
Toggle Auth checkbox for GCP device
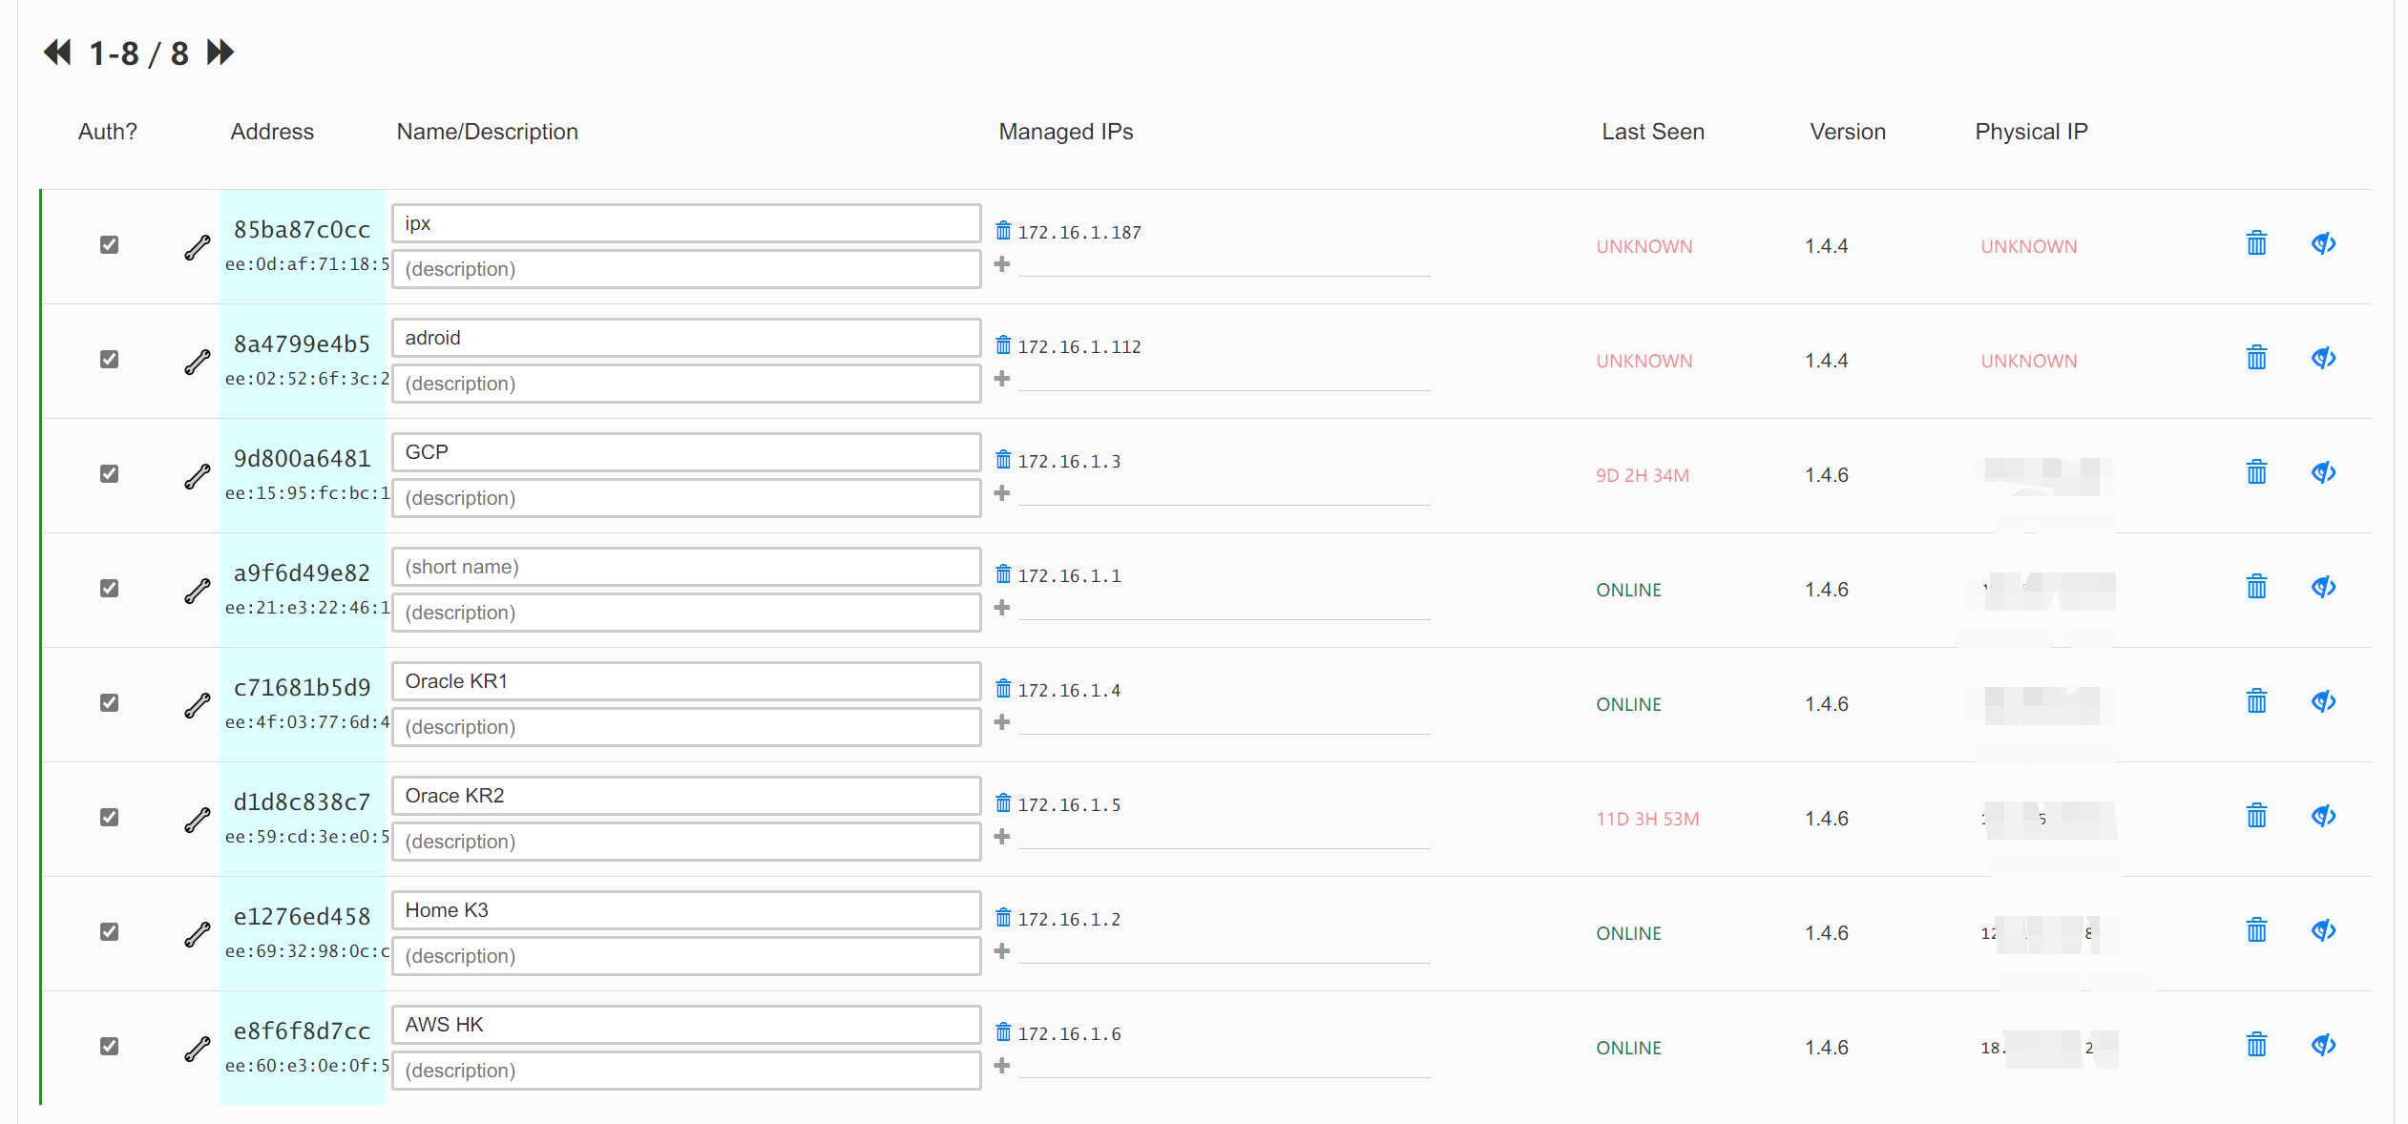(109, 473)
